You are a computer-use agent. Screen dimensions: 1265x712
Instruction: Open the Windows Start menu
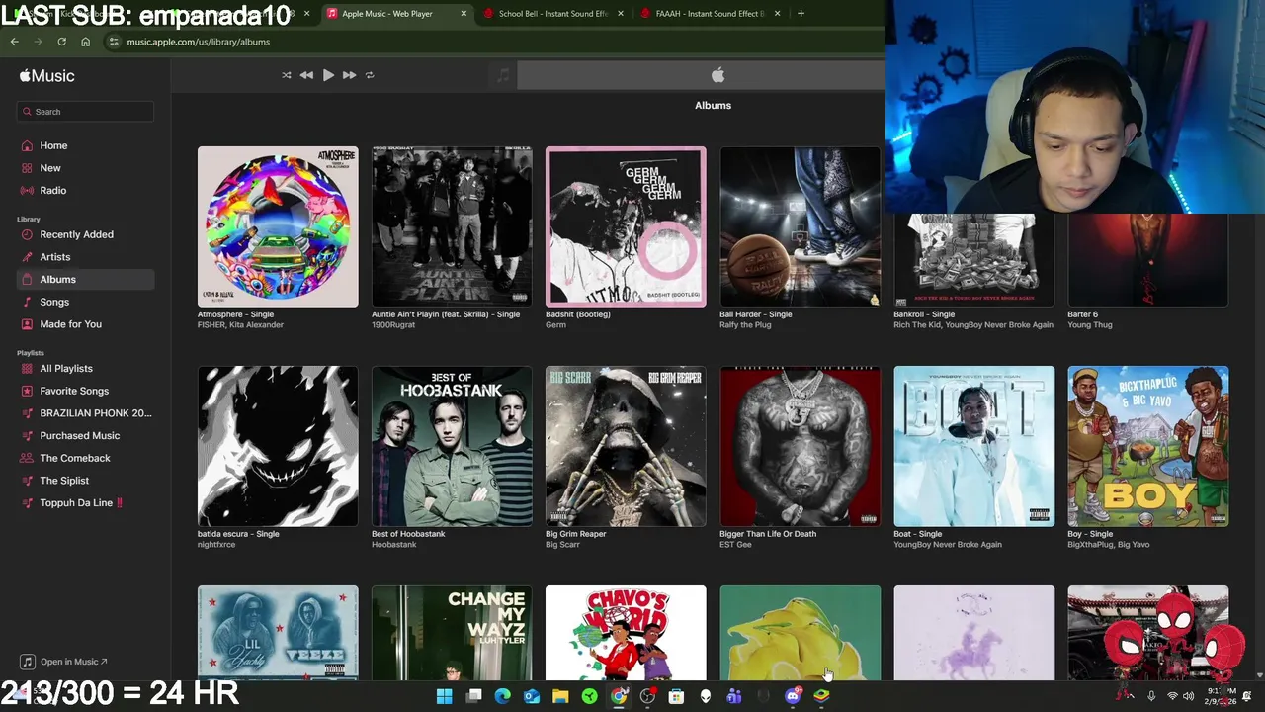click(445, 696)
